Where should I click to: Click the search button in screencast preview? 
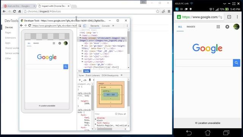(66, 67)
